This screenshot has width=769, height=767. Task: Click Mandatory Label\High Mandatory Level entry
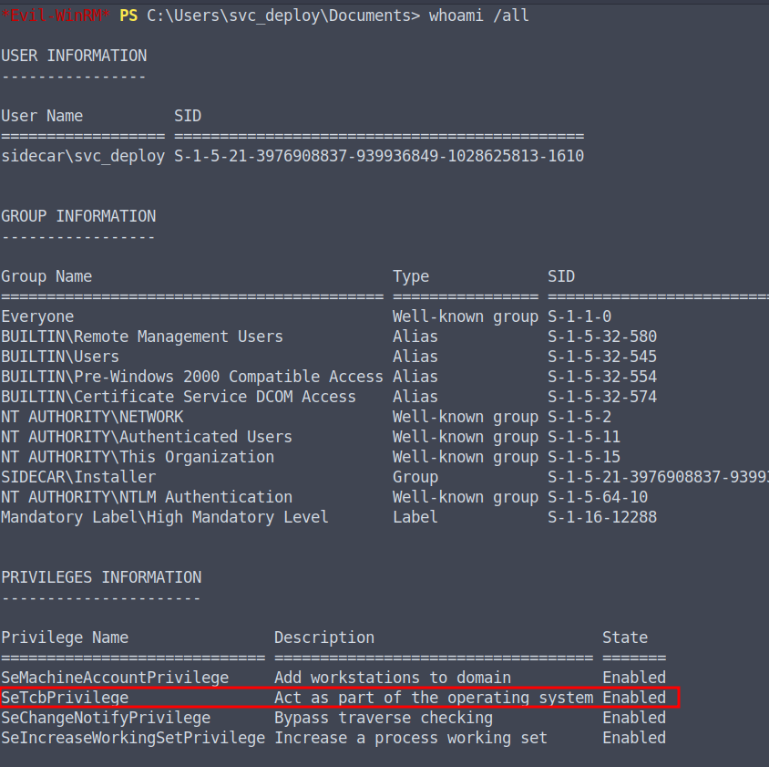click(165, 517)
